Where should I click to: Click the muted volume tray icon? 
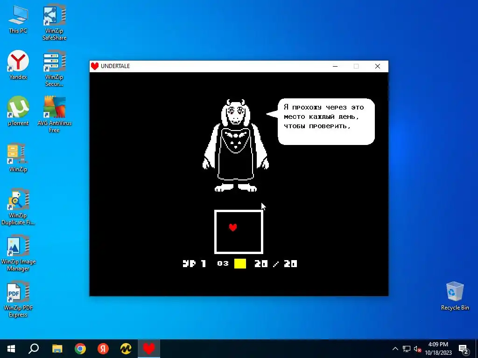[x=418, y=349]
